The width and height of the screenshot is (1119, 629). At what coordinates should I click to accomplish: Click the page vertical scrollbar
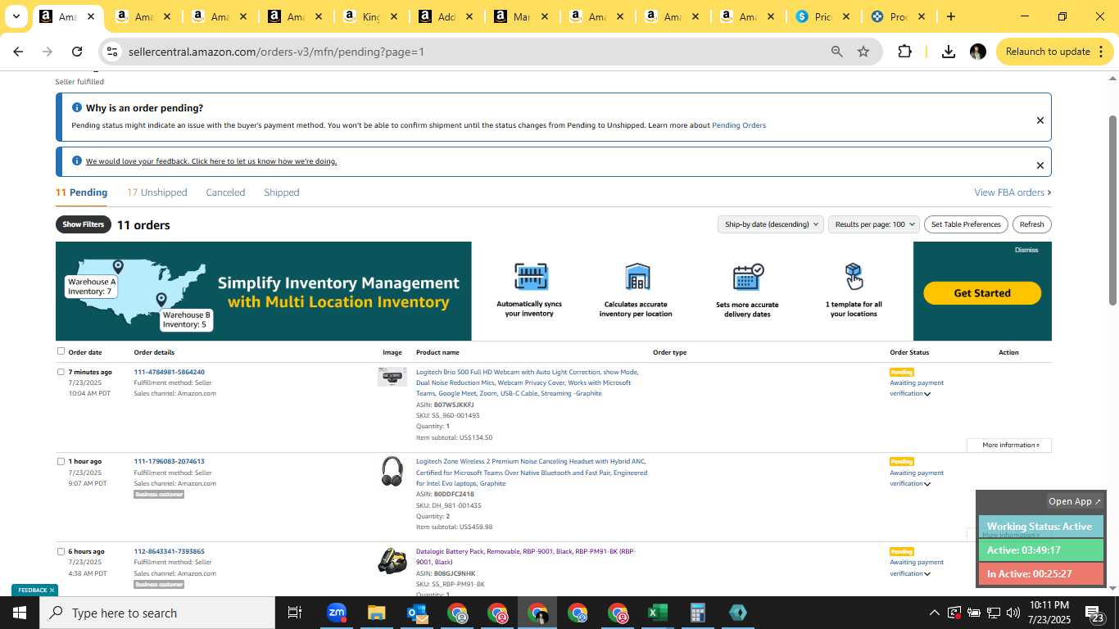click(1112, 210)
